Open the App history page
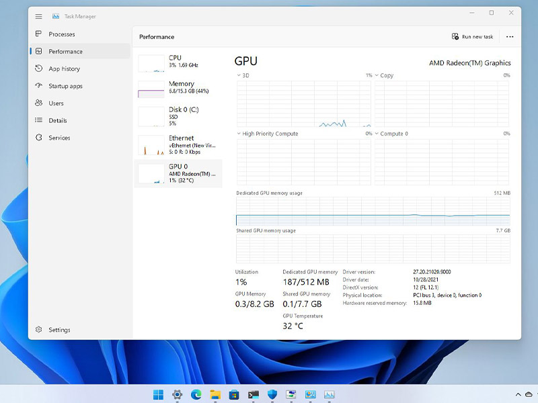Image resolution: width=538 pixels, height=403 pixels. click(x=64, y=69)
